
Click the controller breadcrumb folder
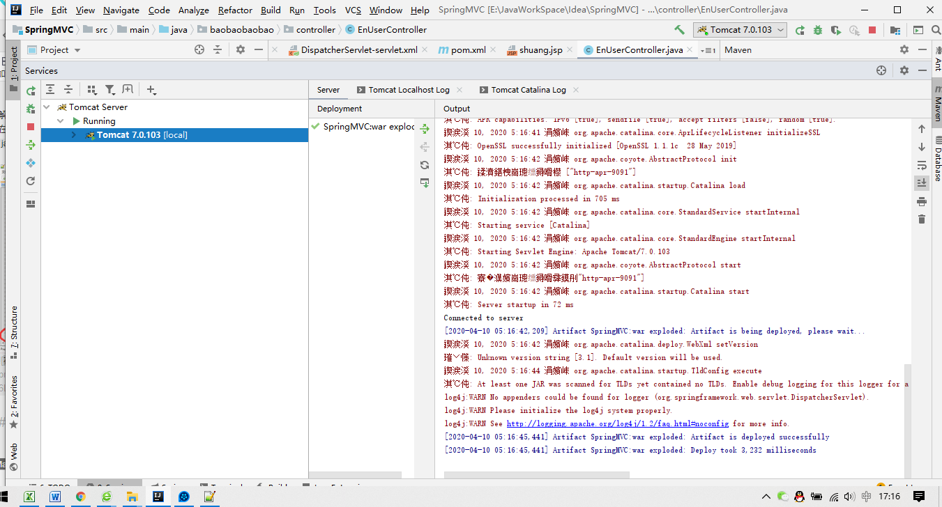click(x=310, y=30)
